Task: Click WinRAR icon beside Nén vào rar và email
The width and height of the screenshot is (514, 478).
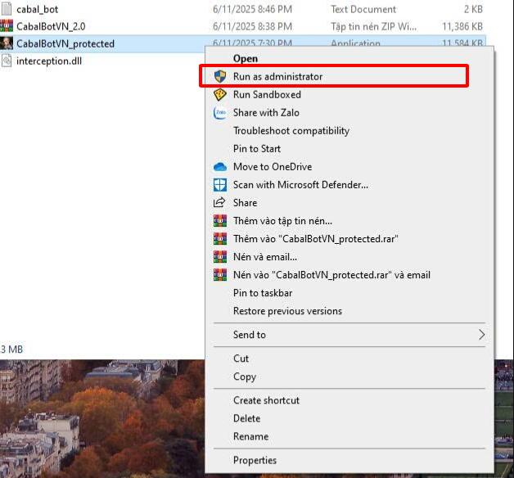Action: (220, 275)
